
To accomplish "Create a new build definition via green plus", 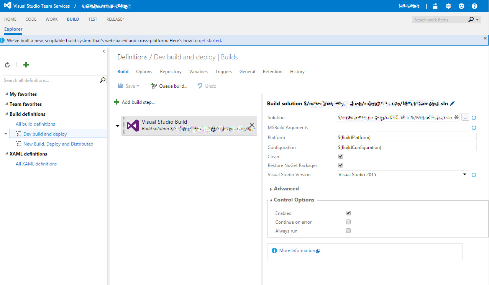I will (x=26, y=65).
